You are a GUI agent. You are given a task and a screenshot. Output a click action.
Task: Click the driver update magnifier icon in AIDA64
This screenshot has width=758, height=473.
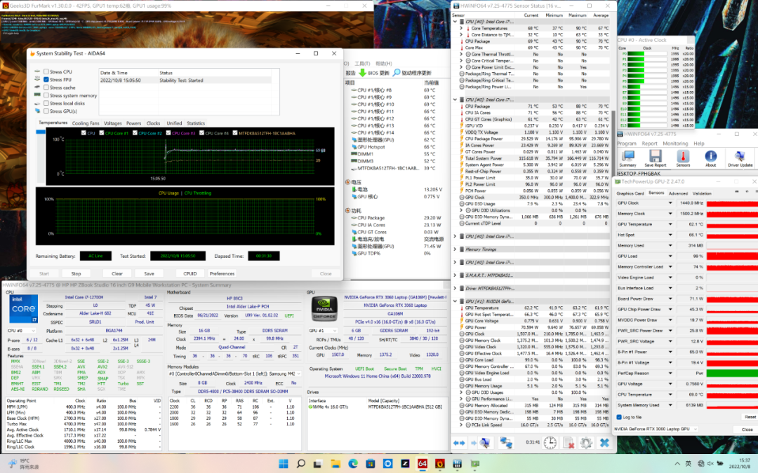397,73
